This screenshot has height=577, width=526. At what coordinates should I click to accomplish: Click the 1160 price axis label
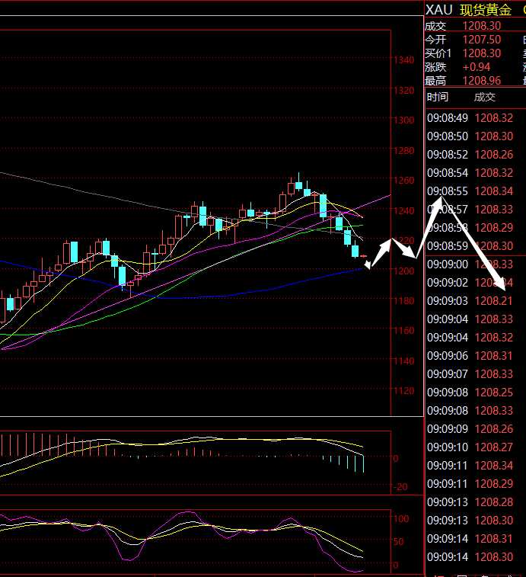tap(404, 331)
